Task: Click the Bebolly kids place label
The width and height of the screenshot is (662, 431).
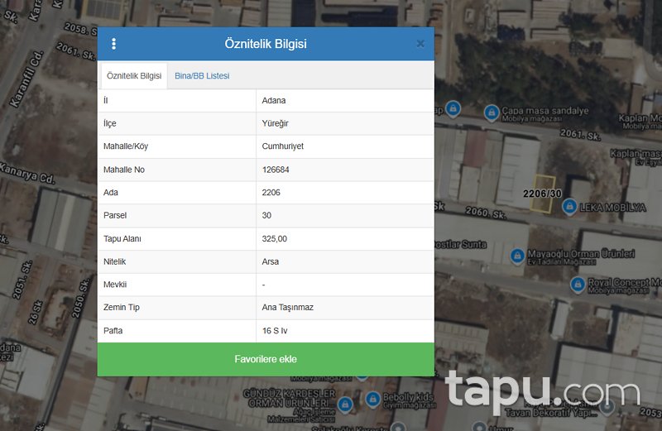Action: [408, 397]
